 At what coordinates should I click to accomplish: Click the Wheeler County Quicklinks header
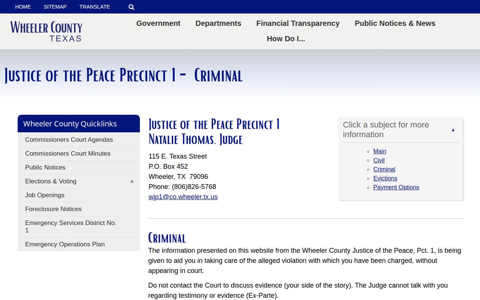pyautogui.click(x=79, y=124)
